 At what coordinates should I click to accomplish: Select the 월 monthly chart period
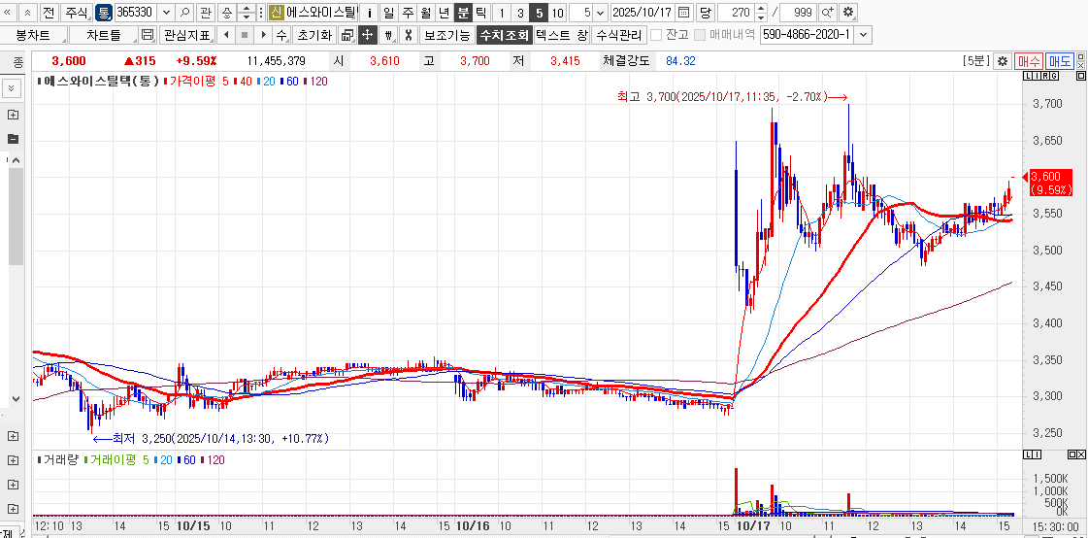point(425,13)
